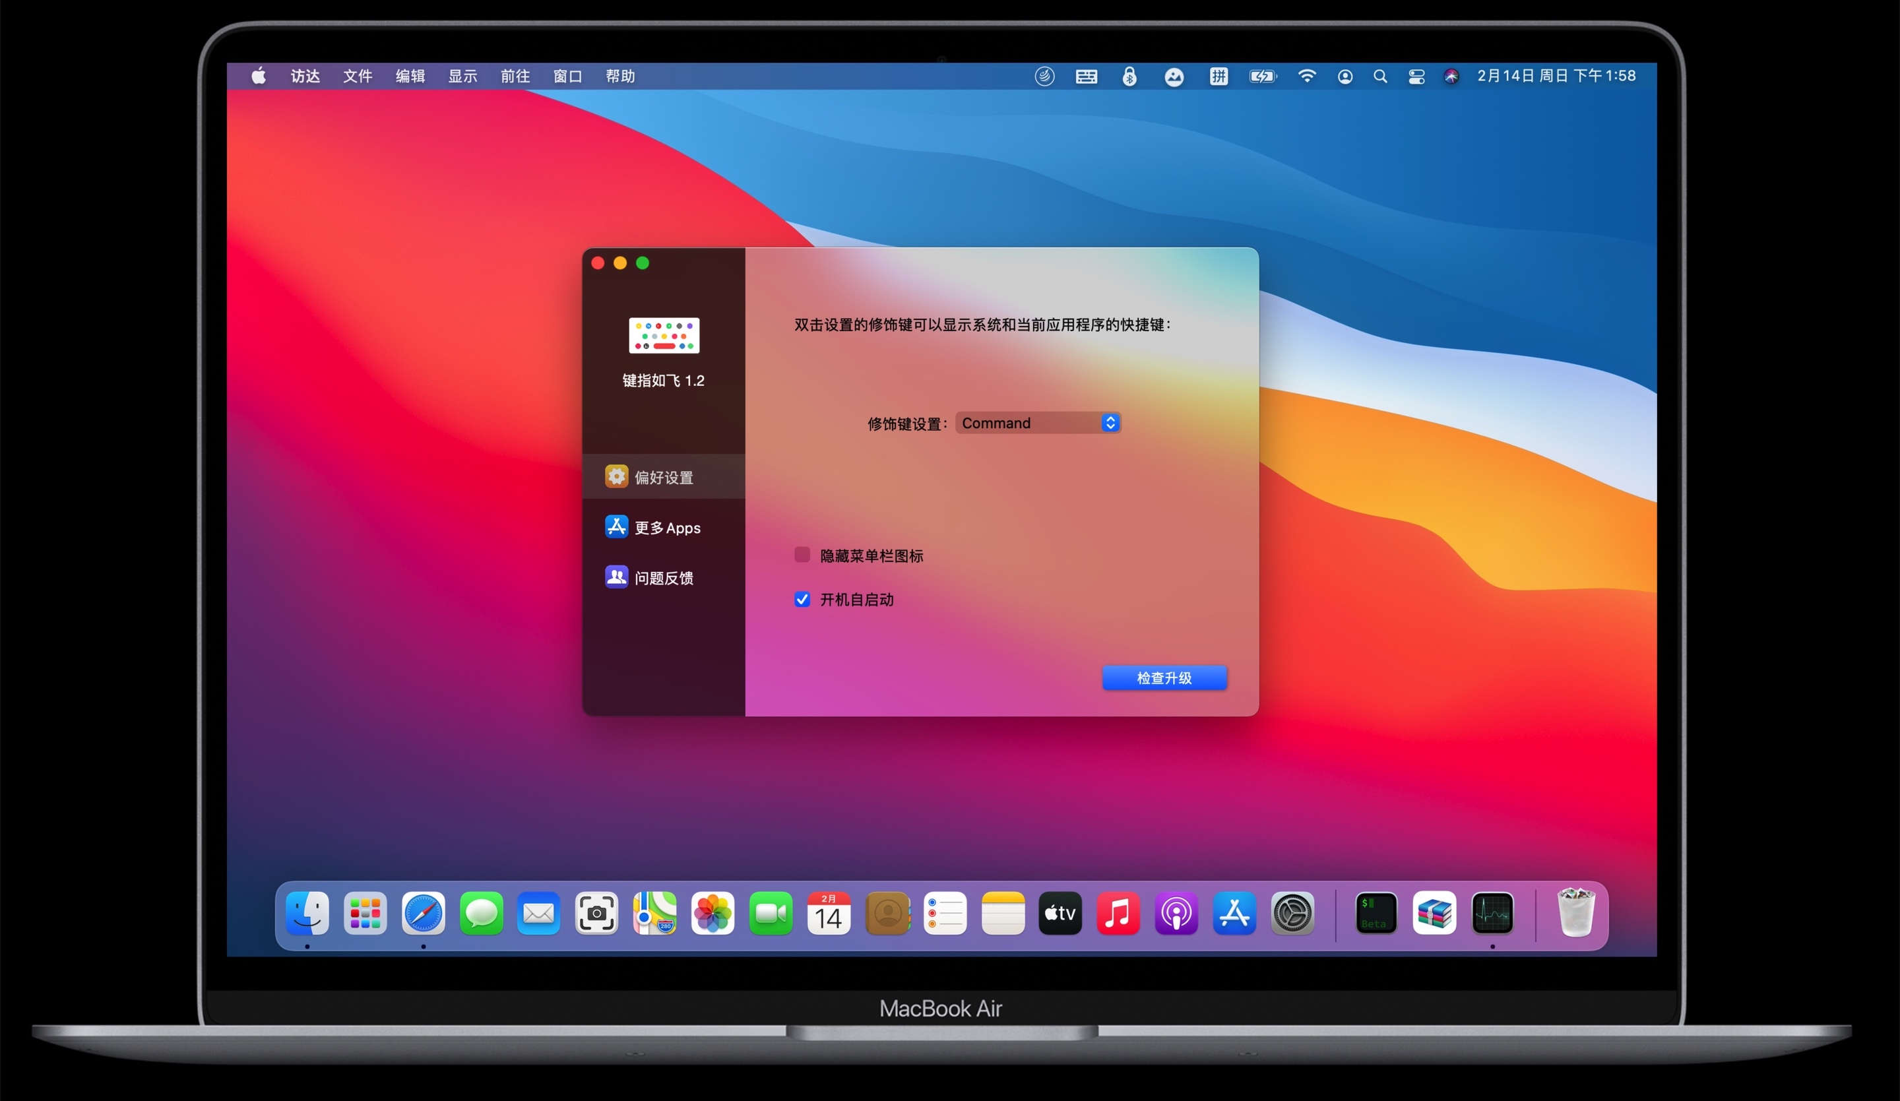This screenshot has height=1101, width=1900.
Task: Click the input method 拼 icon
Action: click(x=1219, y=76)
